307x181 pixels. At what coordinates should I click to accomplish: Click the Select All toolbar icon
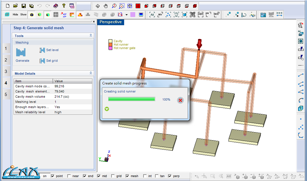coord(152,14)
